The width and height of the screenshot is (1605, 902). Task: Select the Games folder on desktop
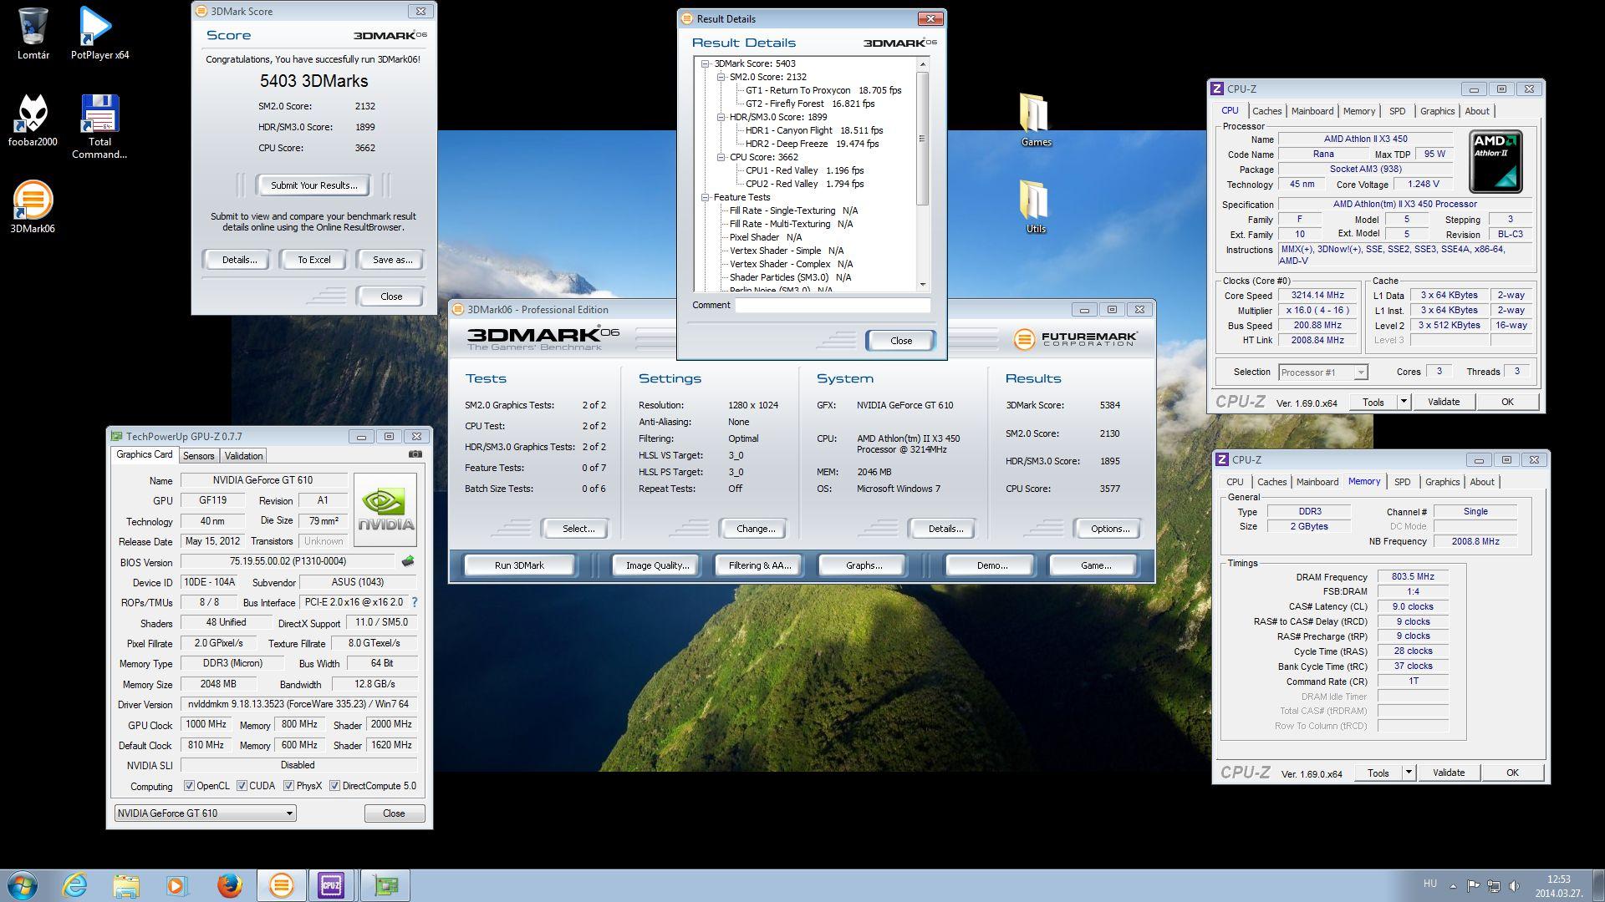coord(1036,119)
